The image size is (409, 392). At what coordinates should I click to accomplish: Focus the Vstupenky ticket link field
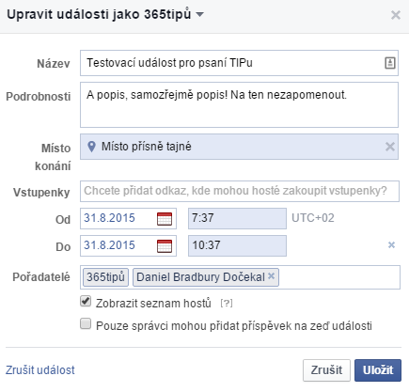240,191
